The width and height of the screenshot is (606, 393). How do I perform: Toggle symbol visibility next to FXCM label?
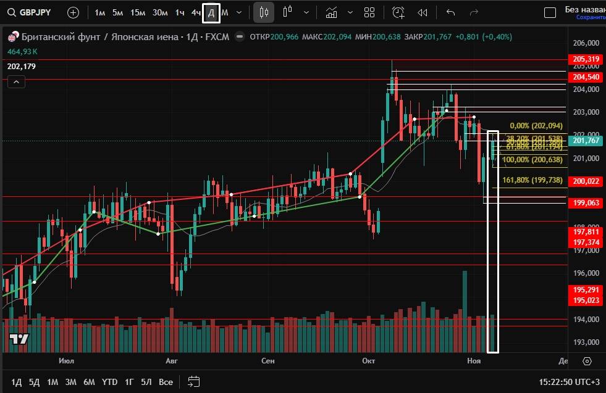tap(240, 37)
